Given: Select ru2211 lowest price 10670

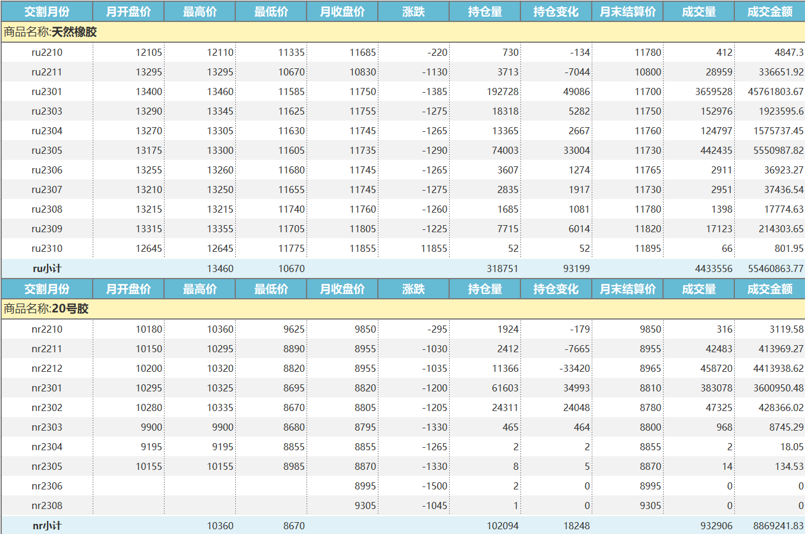Looking at the screenshot, I should coord(291,72).
